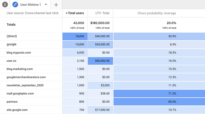Click the 16.0% churn cell

(159, 61)
